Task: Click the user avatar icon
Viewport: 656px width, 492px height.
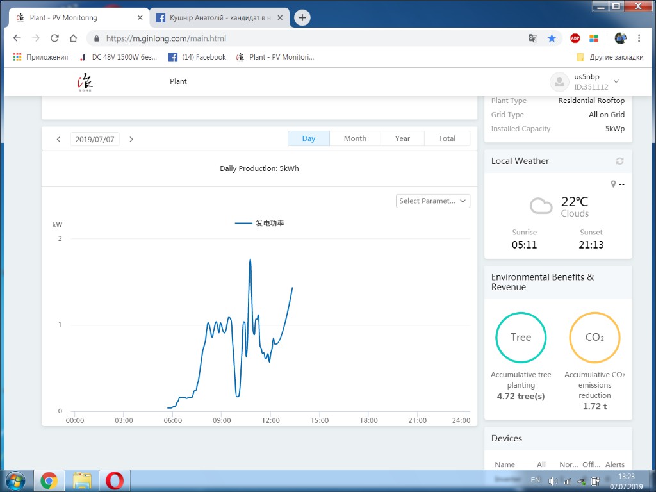Action: pos(559,81)
